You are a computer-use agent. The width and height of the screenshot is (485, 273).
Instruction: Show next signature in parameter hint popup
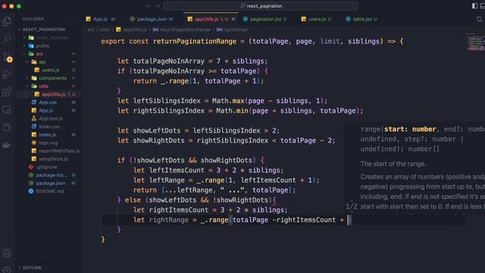click(352, 212)
